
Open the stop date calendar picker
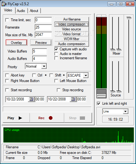[73, 99]
